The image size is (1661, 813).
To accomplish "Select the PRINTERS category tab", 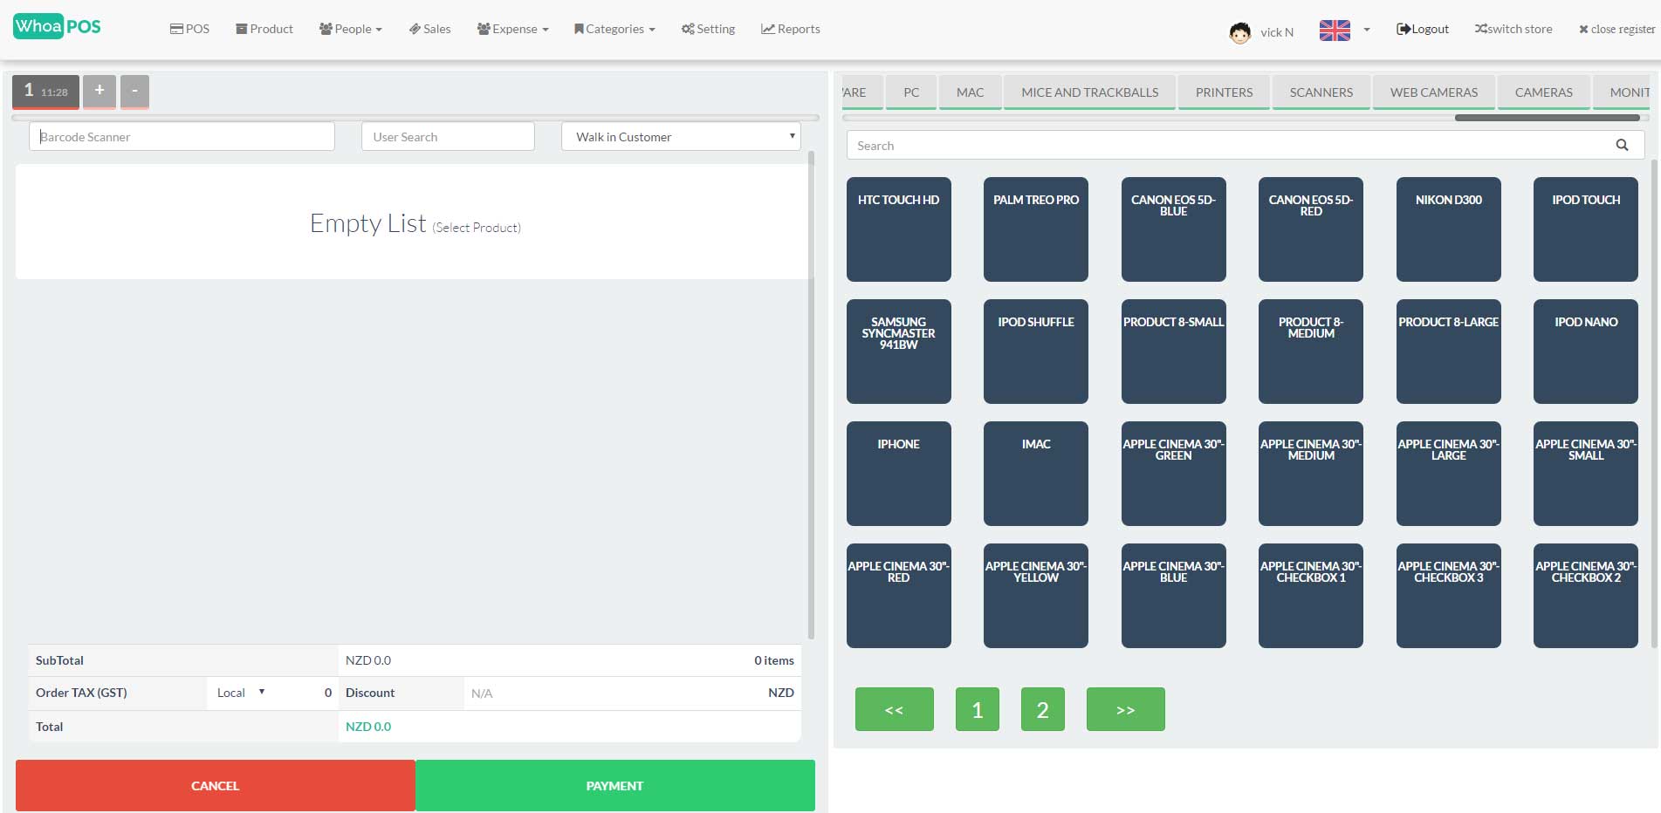I will click(1224, 92).
